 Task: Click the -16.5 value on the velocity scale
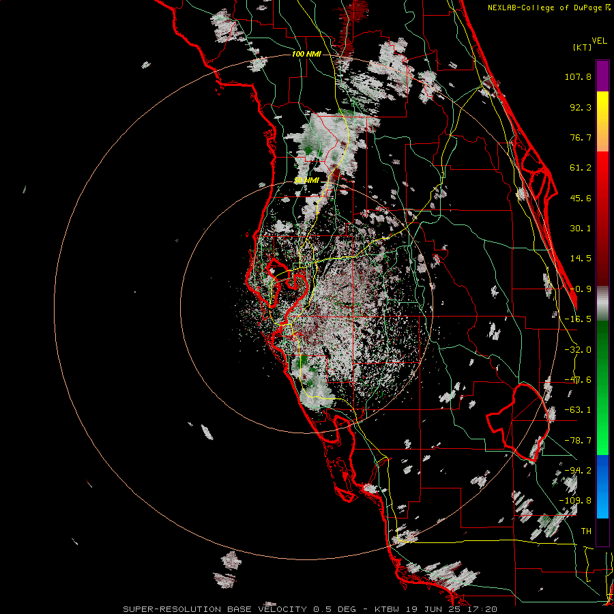point(578,319)
